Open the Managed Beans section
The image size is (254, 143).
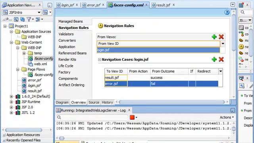pos(71,21)
